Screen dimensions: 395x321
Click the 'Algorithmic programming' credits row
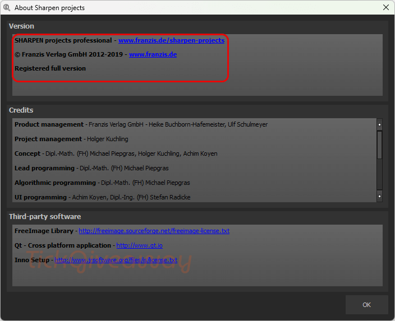(x=102, y=183)
